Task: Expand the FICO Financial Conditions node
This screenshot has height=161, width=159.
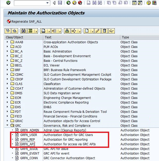Action: click(7, 116)
